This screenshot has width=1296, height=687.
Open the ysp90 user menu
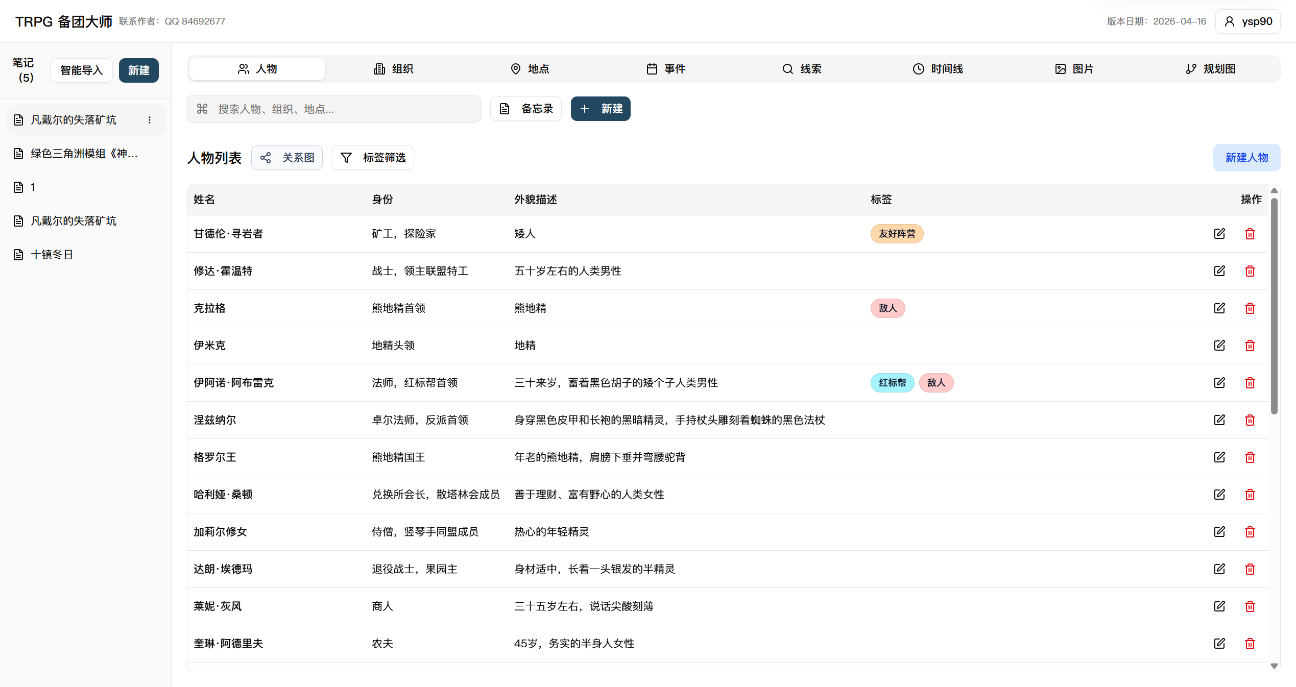point(1247,21)
